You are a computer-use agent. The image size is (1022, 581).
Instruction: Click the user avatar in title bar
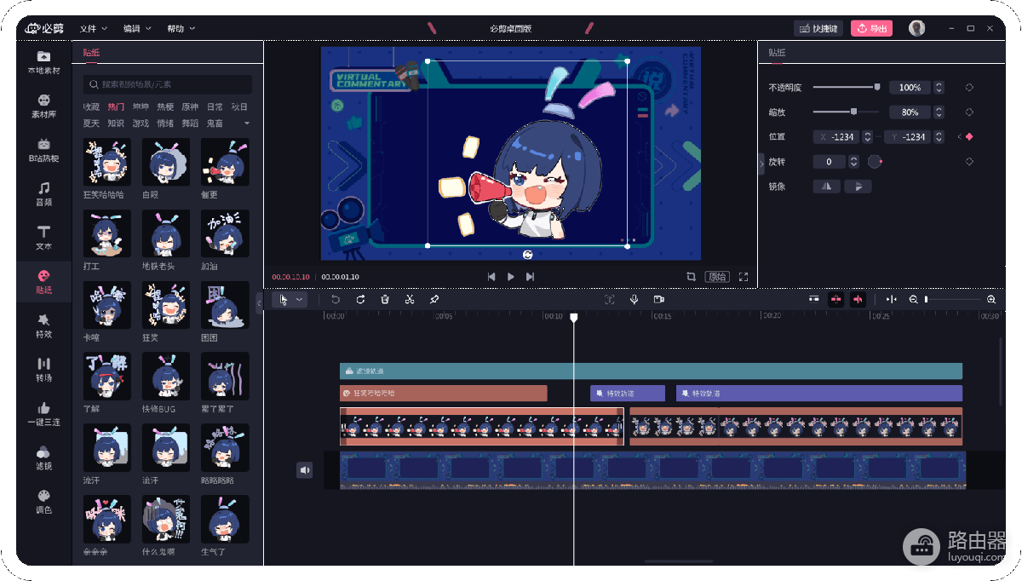point(916,28)
